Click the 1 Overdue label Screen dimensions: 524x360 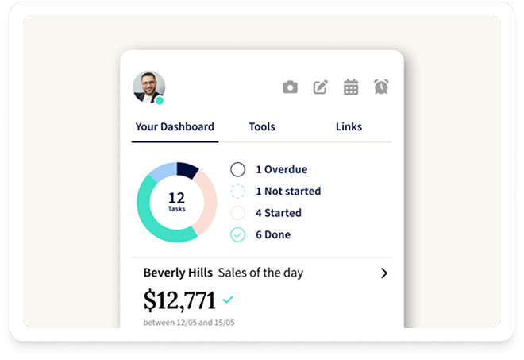tap(281, 169)
